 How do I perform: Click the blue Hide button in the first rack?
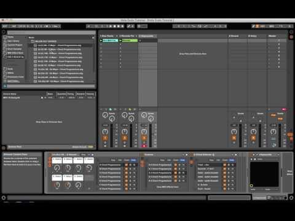pos(133,160)
